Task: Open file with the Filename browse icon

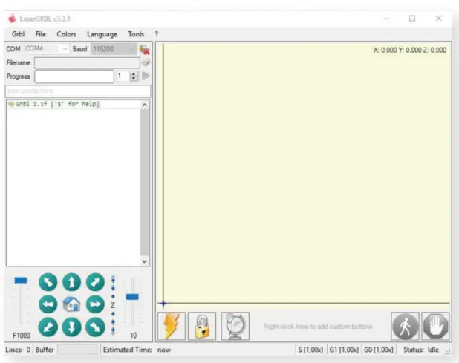Action: point(146,62)
